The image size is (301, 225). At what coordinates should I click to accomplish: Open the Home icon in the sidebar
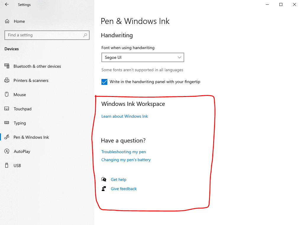point(7,21)
